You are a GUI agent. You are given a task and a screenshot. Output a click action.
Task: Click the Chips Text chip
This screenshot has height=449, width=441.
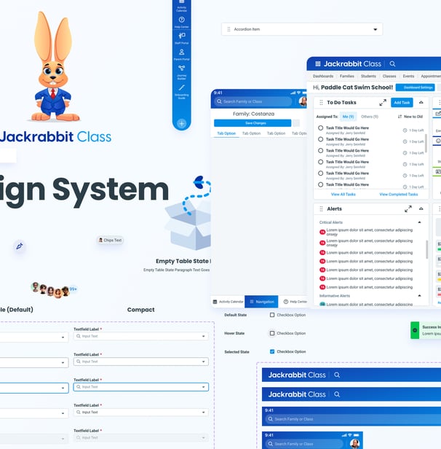pos(111,240)
